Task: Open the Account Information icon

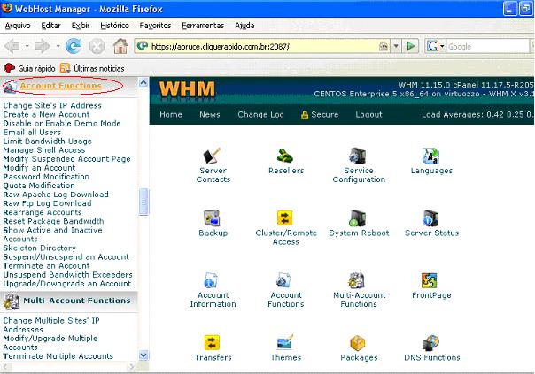Action: point(211,280)
